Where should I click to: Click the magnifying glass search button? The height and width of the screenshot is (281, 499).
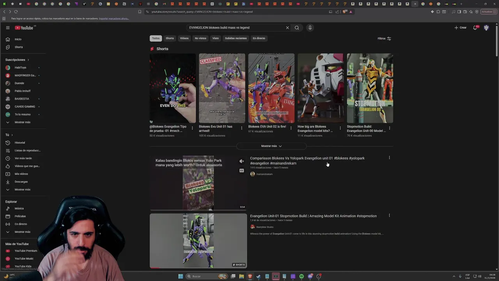click(297, 28)
